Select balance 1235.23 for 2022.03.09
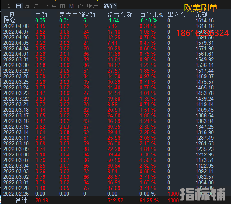 coord(205,149)
